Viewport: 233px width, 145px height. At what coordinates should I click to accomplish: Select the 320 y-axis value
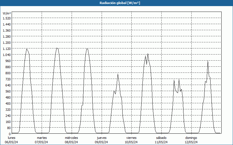click(x=8, y=110)
